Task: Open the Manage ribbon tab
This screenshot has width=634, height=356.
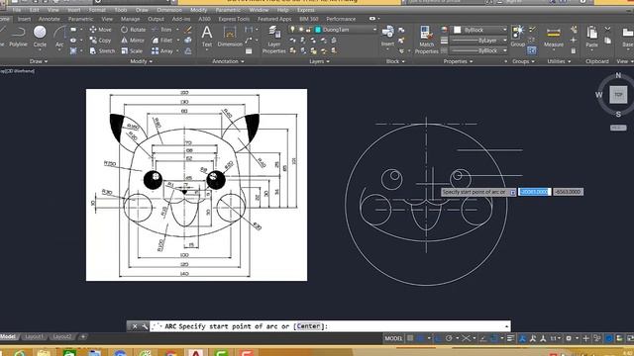Action: pyautogui.click(x=130, y=19)
